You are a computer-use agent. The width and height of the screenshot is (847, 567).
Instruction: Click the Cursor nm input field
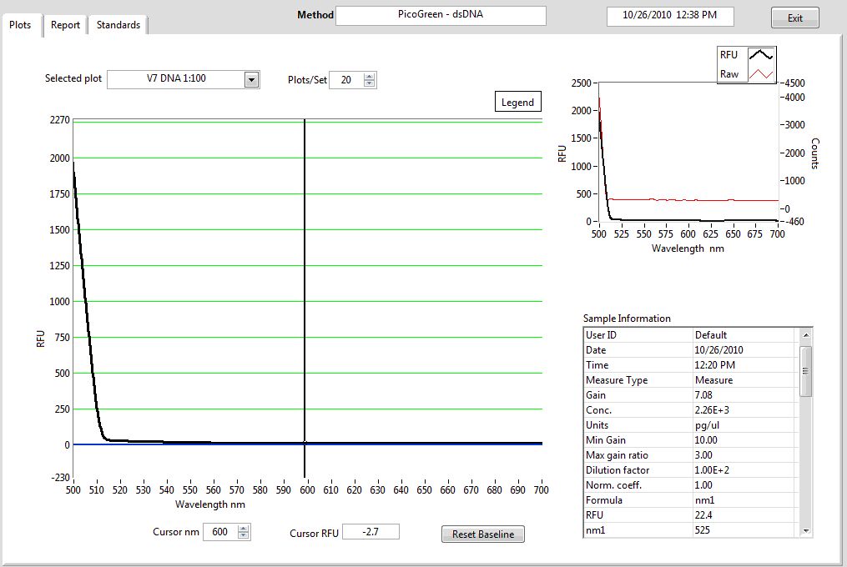click(x=220, y=532)
